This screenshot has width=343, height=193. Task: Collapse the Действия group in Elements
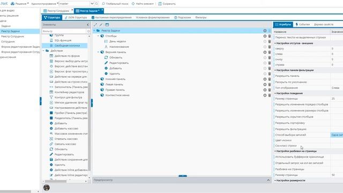point(43,51)
